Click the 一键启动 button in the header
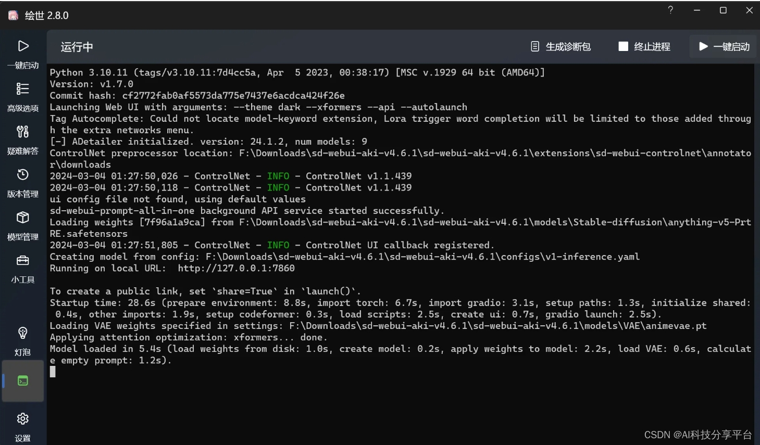Viewport: 760px width, 445px height. (x=724, y=47)
